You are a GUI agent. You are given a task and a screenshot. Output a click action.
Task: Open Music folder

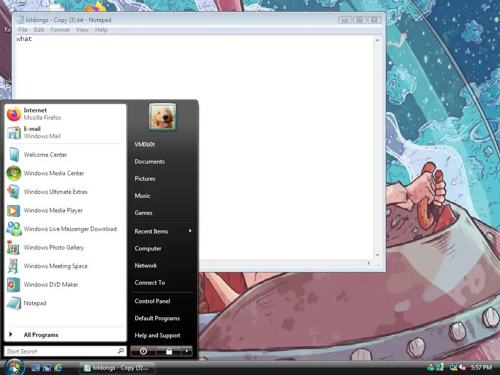click(163, 195)
